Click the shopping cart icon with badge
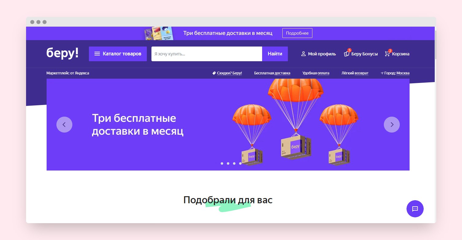The height and width of the screenshot is (240, 462). tap(388, 53)
